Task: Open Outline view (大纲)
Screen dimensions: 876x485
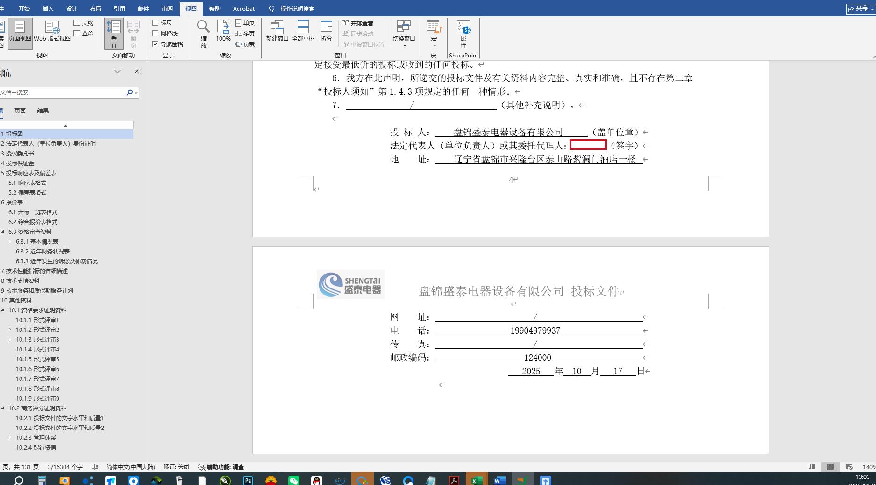Action: 84,23
